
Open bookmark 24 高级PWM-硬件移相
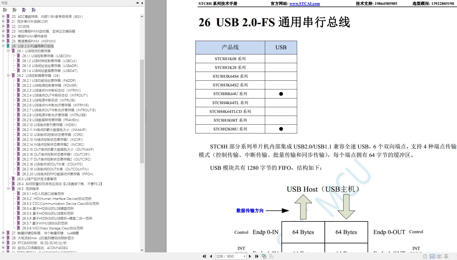click(29, 36)
